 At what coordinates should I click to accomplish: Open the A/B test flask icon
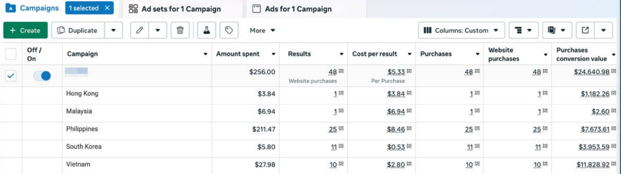pyautogui.click(x=207, y=30)
